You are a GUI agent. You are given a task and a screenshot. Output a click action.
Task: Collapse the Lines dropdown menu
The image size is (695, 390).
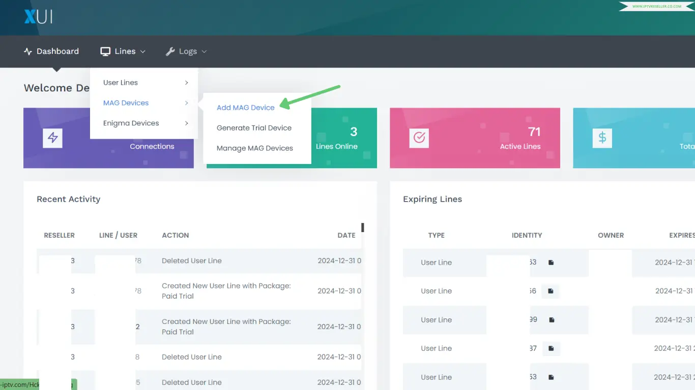click(124, 51)
